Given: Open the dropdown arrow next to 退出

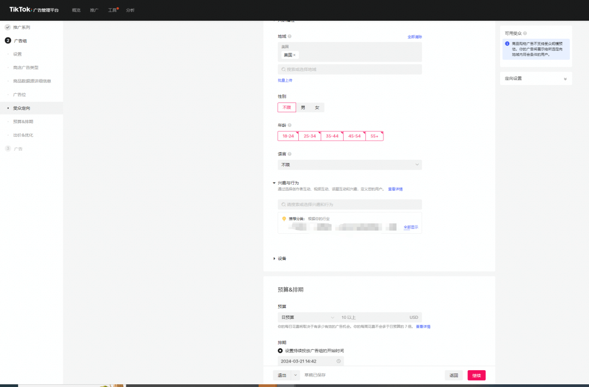Looking at the screenshot, I should 296,375.
